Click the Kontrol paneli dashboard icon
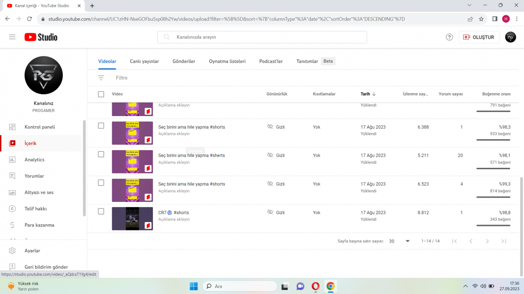This screenshot has height=294, width=524. [12, 127]
